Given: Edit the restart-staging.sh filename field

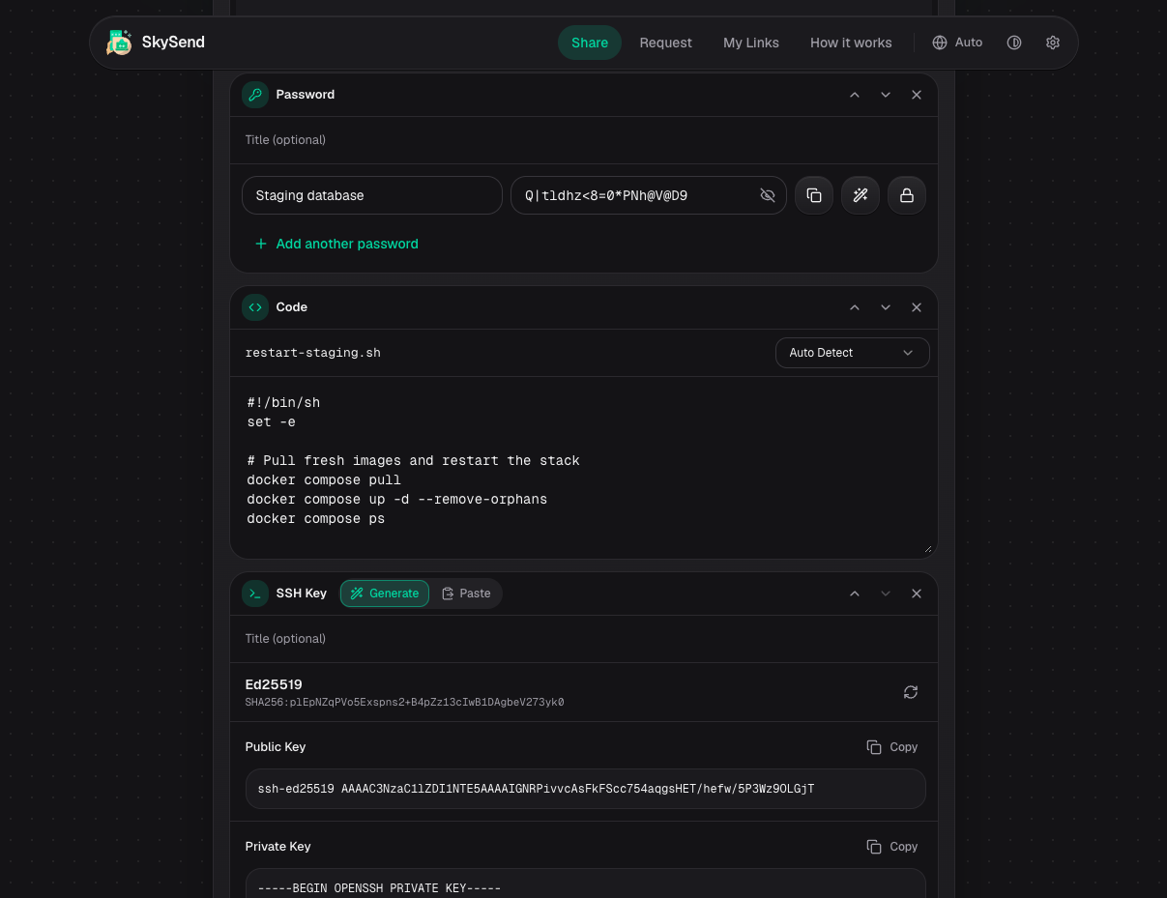Looking at the screenshot, I should [505, 353].
